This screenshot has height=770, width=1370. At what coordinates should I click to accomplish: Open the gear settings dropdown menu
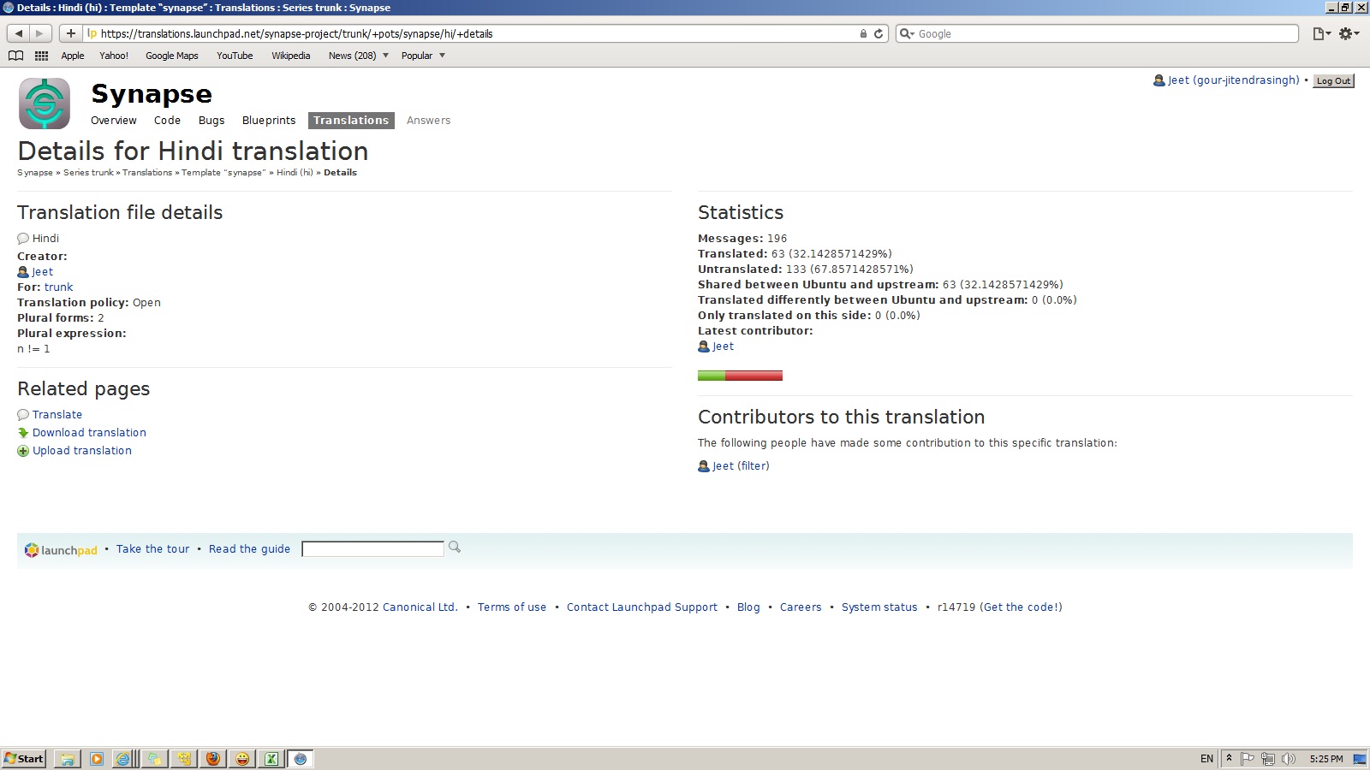point(1349,33)
